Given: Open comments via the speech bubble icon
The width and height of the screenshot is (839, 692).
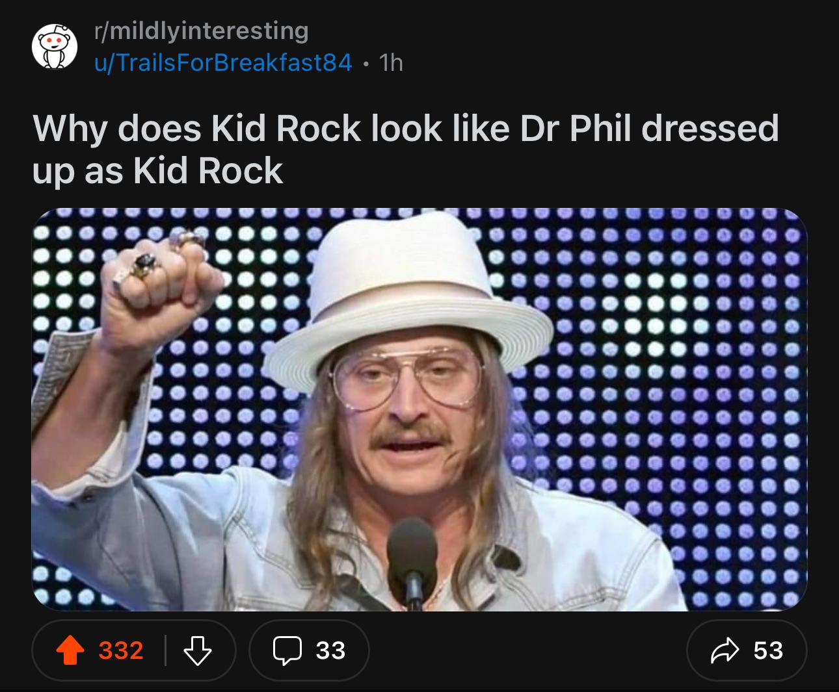Looking at the screenshot, I should tap(286, 651).
